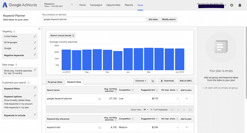Screen dimensions: 247x133
Task: Open the Opportunities tab
Action: pos(113,5)
